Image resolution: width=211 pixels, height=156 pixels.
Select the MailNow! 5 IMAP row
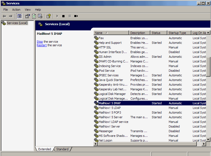pyautogui.click(x=150, y=103)
